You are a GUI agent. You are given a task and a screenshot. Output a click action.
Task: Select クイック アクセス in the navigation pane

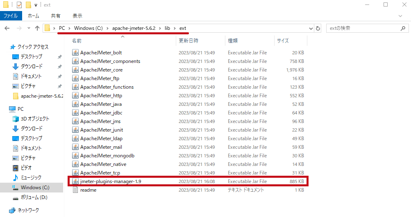pos(33,47)
